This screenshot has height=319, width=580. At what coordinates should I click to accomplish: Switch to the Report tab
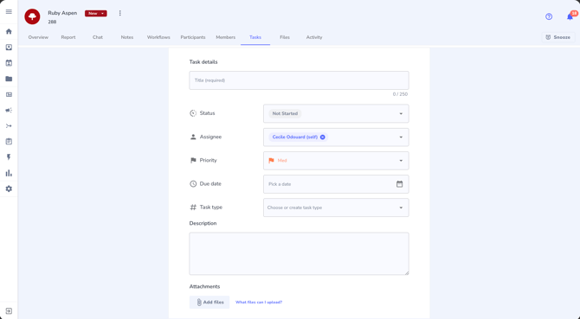68,37
